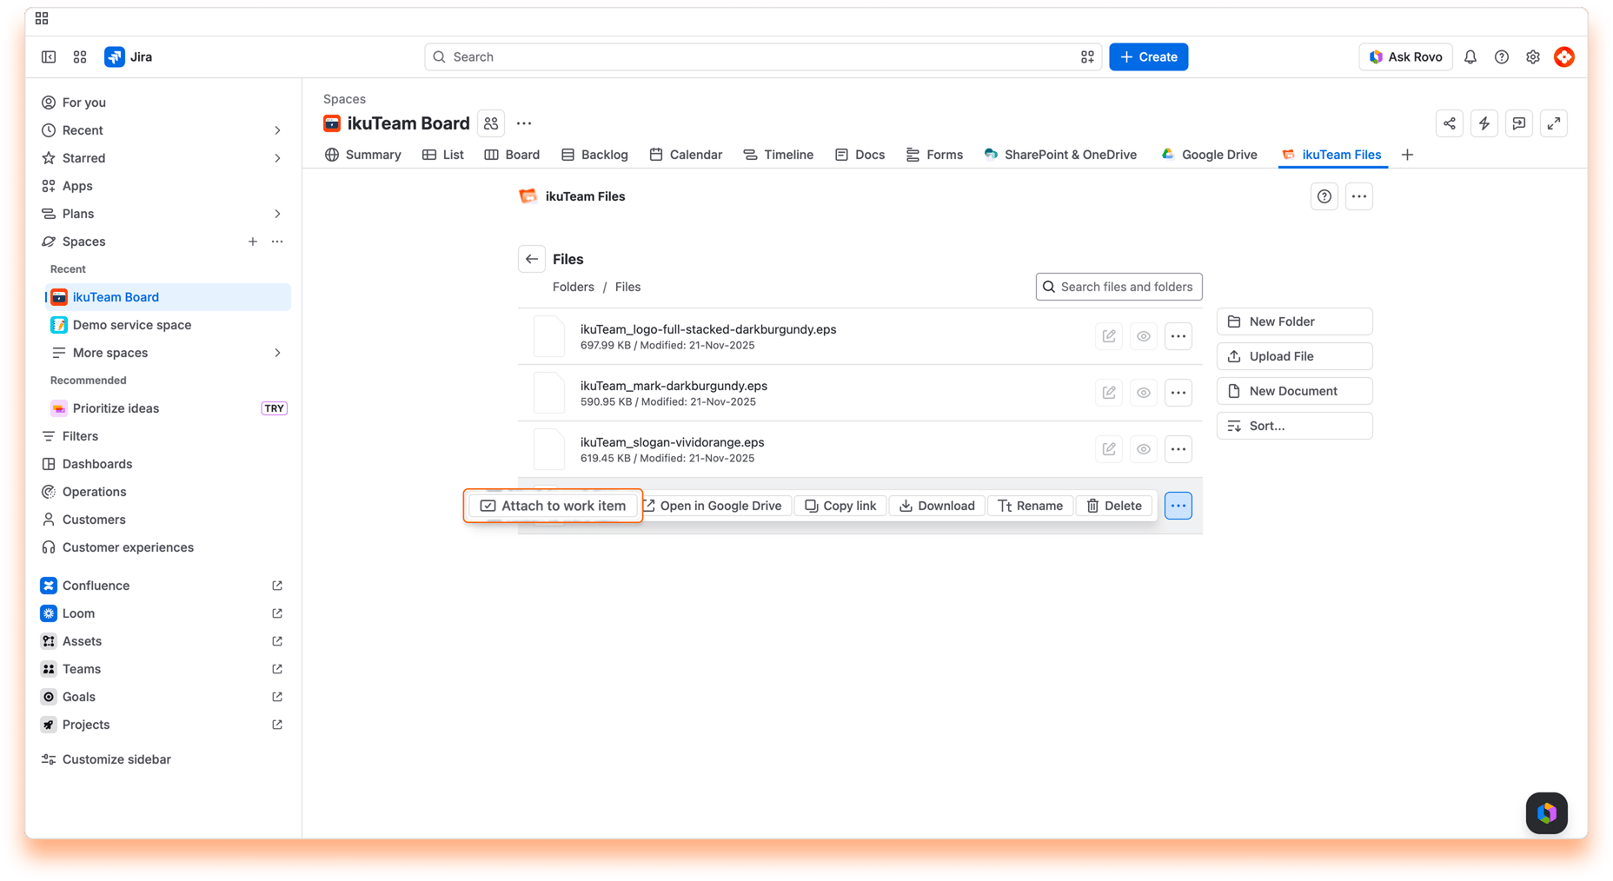Add a new tab with the plus icon

[1407, 155]
